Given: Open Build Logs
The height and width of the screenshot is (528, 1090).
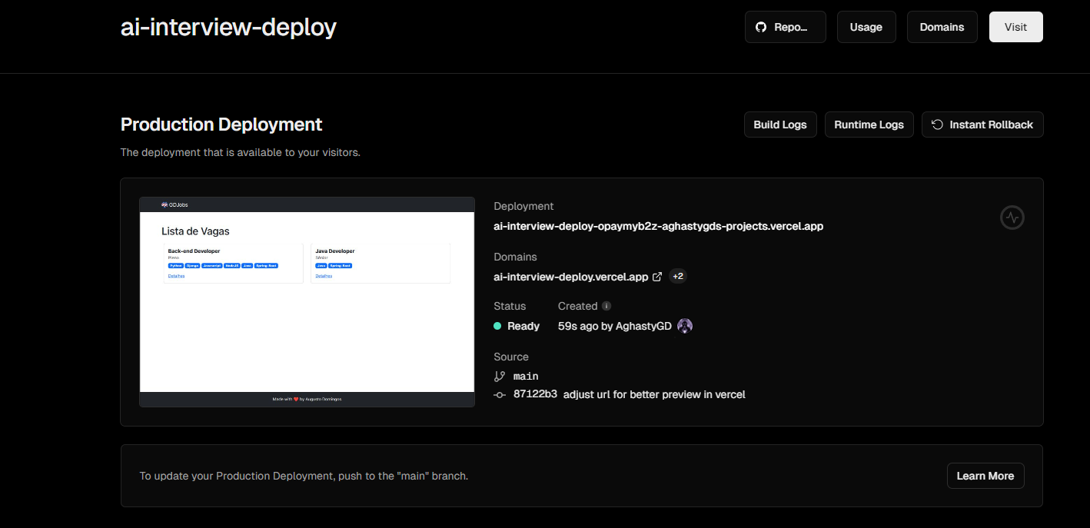Looking at the screenshot, I should pyautogui.click(x=780, y=125).
